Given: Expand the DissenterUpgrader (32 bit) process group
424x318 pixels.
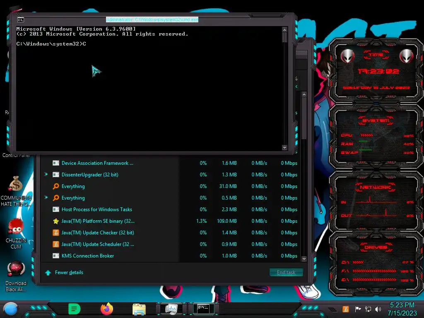Looking at the screenshot, I should coord(46,174).
